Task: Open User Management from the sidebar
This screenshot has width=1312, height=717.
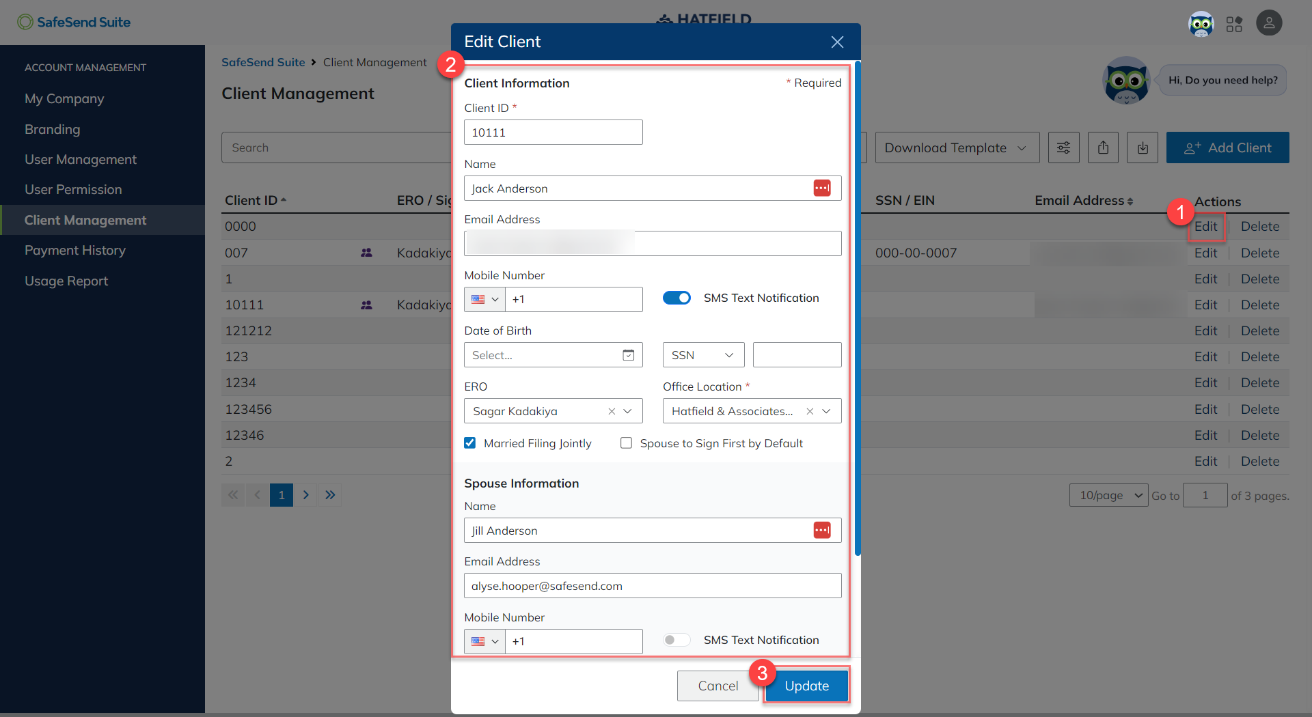Action: pos(80,159)
